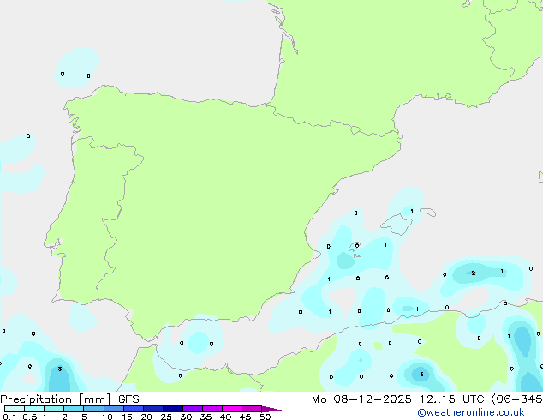
Task: Click the 'GFS' model label
Action: click(128, 399)
